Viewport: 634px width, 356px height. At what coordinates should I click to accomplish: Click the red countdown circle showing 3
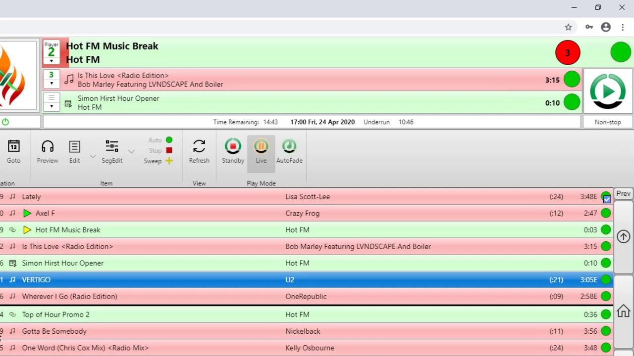[x=568, y=52]
